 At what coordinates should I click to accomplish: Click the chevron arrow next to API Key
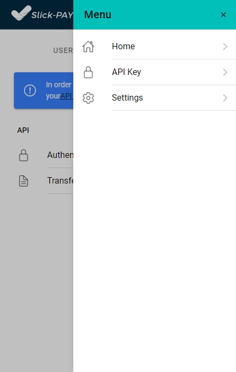click(225, 72)
